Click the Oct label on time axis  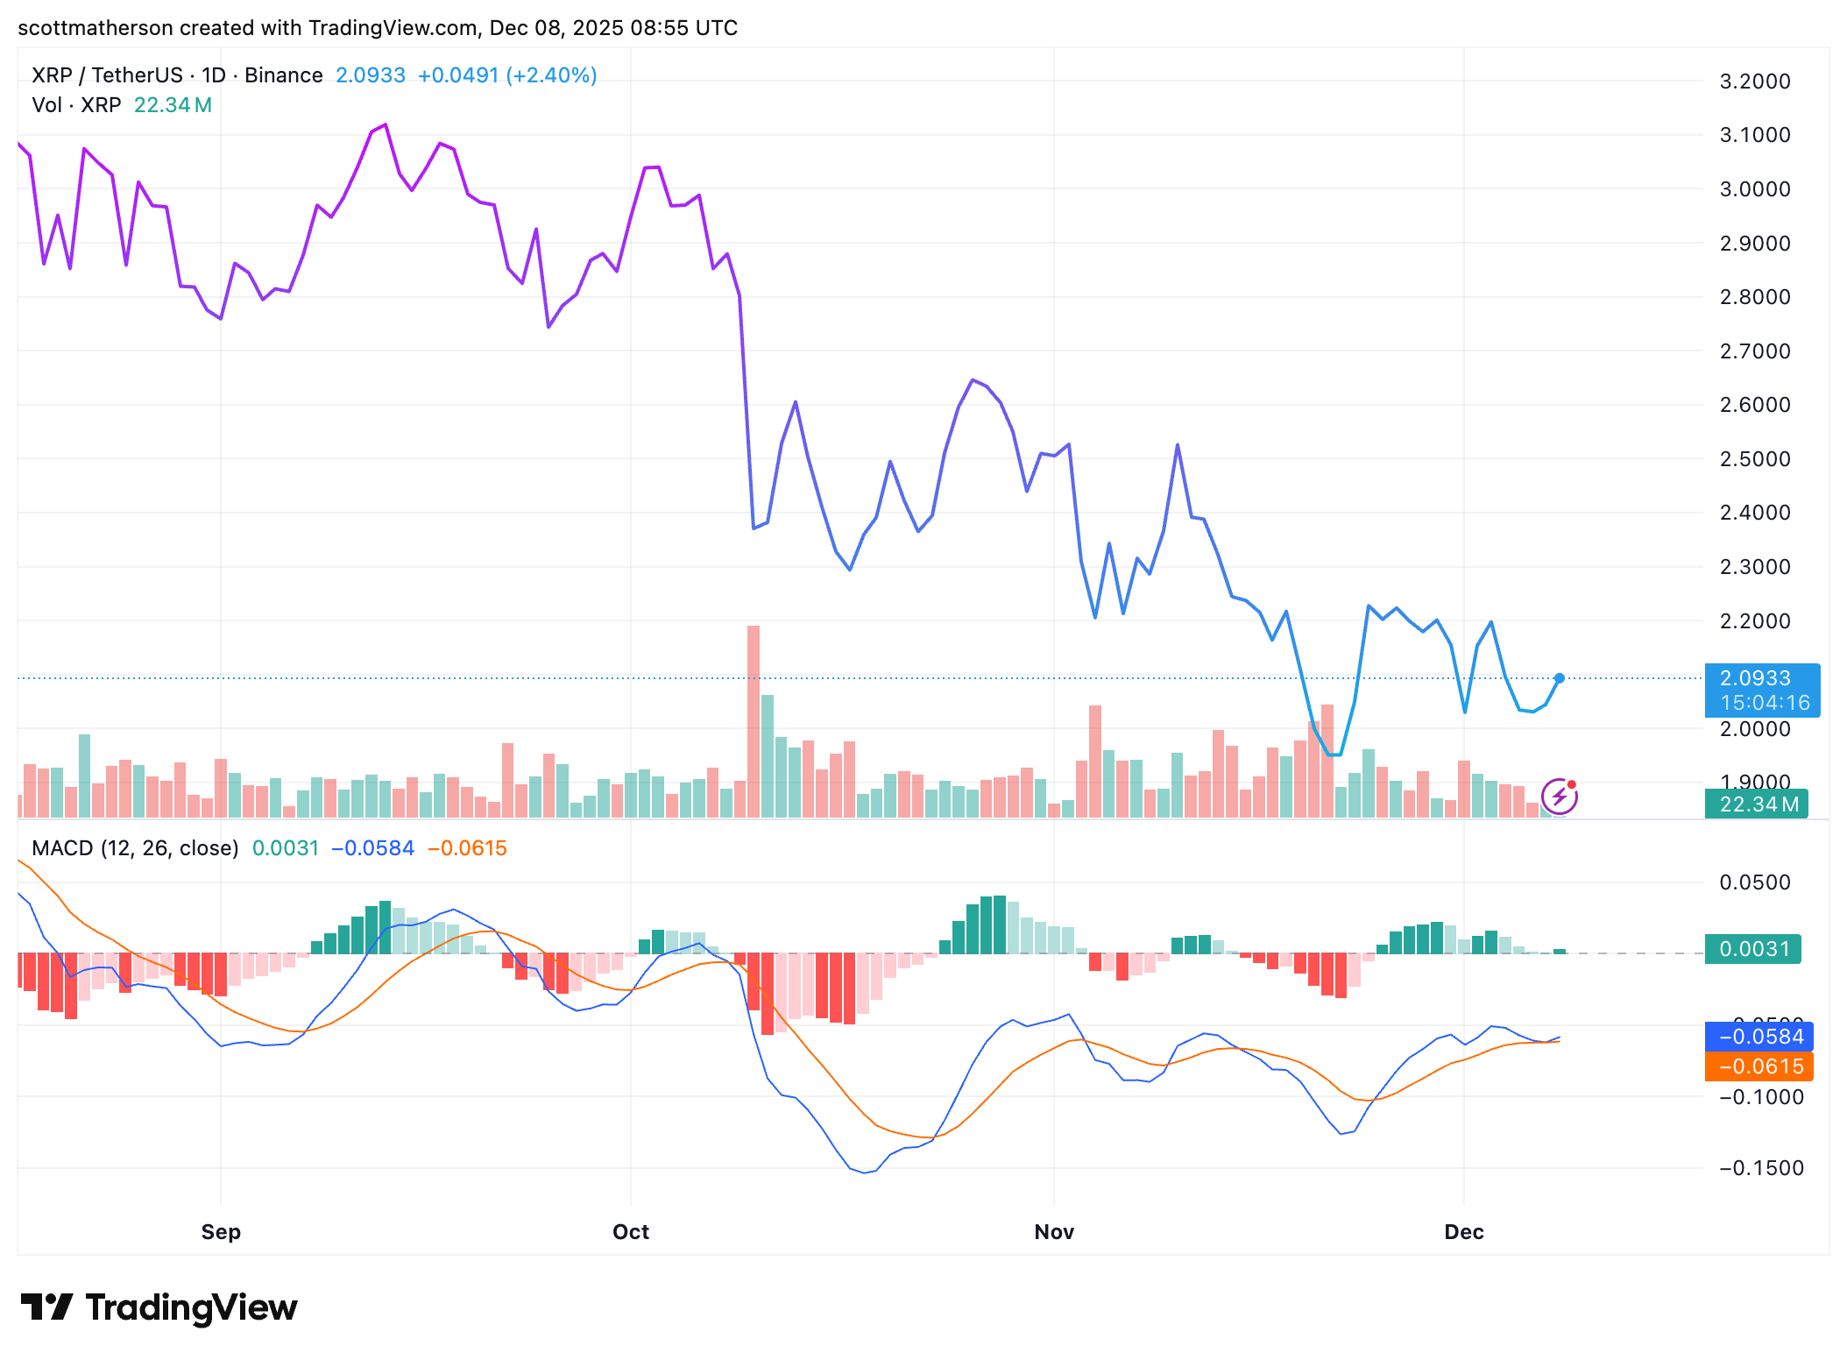pos(631,1232)
